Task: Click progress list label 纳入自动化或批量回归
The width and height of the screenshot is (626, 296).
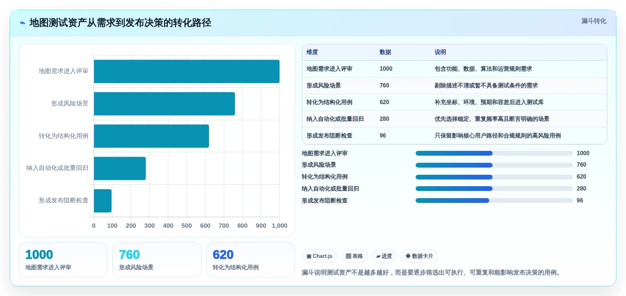Action: pos(330,189)
